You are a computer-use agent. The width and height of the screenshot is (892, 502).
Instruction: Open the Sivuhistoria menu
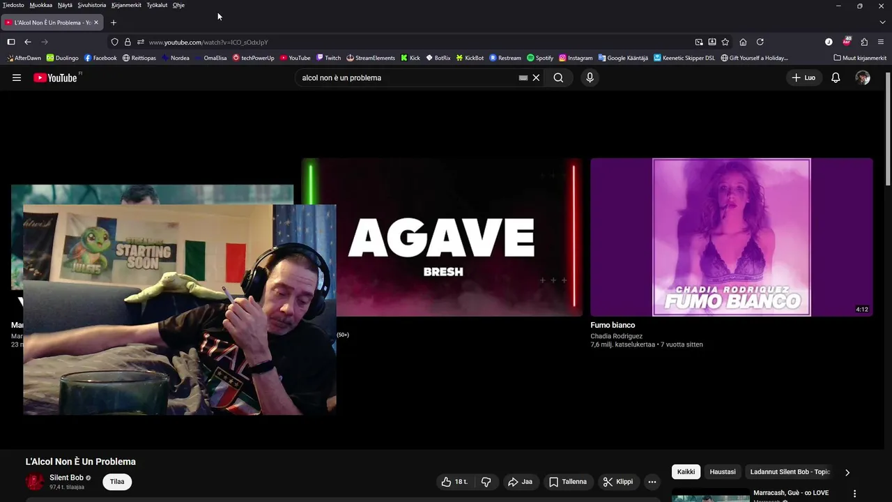tap(92, 5)
